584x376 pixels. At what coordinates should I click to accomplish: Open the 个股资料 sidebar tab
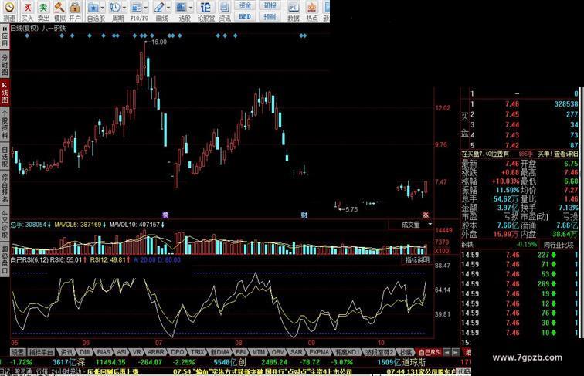pos(5,124)
